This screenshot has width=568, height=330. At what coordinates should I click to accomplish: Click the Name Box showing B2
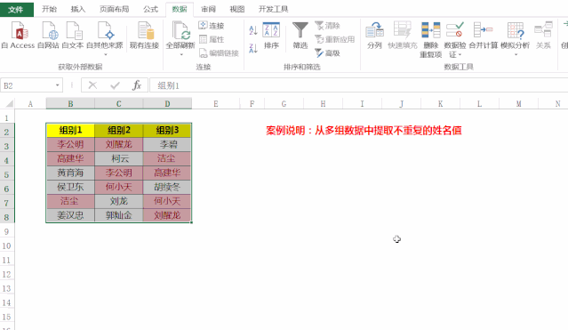click(28, 85)
